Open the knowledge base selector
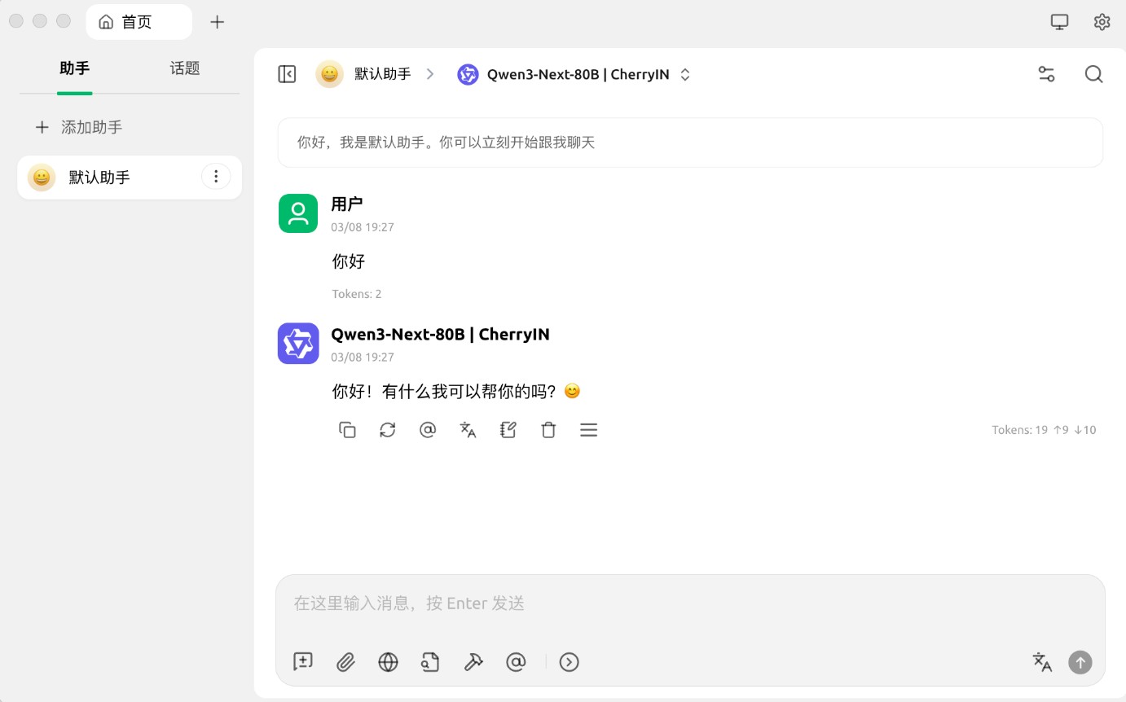The image size is (1126, 702). [x=430, y=662]
